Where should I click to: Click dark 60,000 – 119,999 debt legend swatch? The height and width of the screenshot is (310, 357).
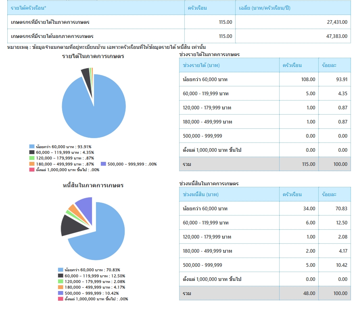(x=61, y=275)
